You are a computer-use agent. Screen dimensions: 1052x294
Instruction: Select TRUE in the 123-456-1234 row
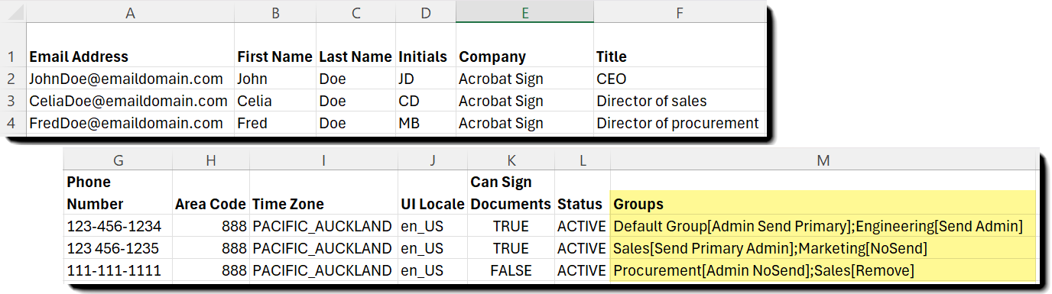click(510, 226)
